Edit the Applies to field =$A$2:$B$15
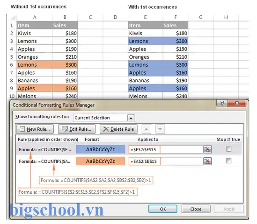The width and height of the screenshot is (257, 224). [x=166, y=161]
